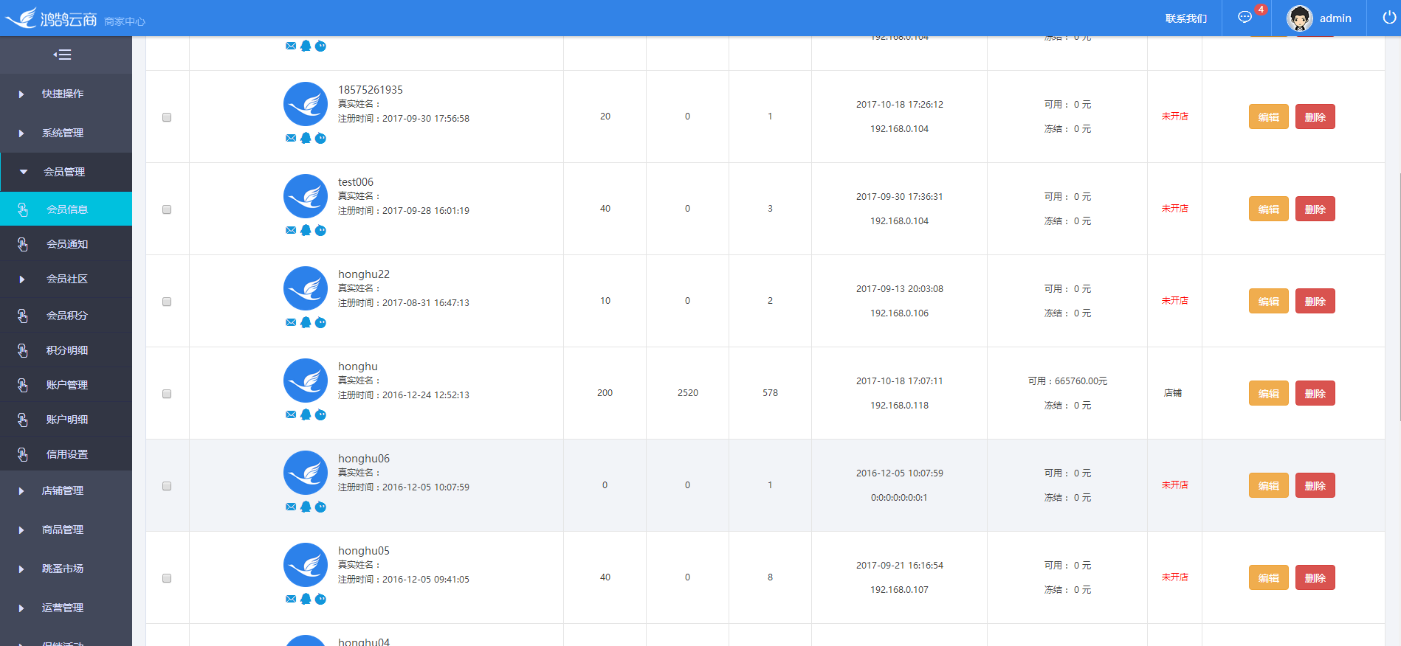Expand the 快捷操作 sidebar menu
This screenshot has width=1401, height=646.
coord(66,94)
